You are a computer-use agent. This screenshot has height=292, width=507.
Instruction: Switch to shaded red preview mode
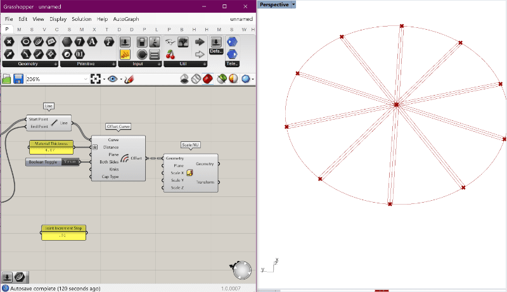[208, 79]
